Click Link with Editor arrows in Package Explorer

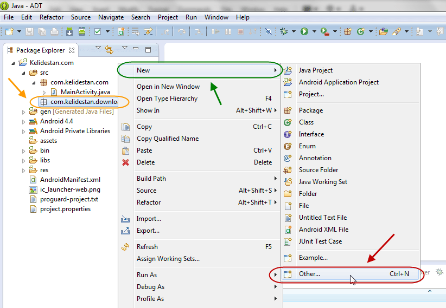click(x=109, y=50)
